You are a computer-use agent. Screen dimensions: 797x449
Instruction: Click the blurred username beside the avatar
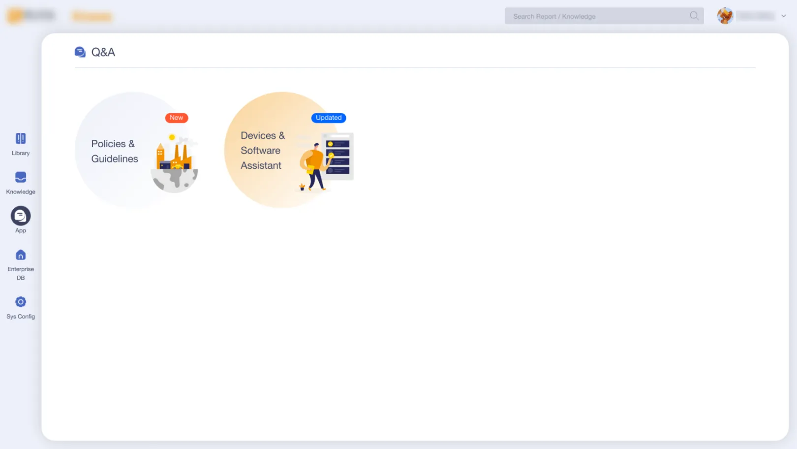pyautogui.click(x=755, y=16)
